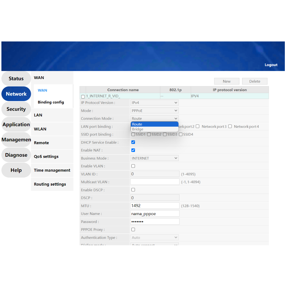The image size is (285, 285).
Task: Uncheck the Enable NAT checkbox
Action: click(x=133, y=150)
